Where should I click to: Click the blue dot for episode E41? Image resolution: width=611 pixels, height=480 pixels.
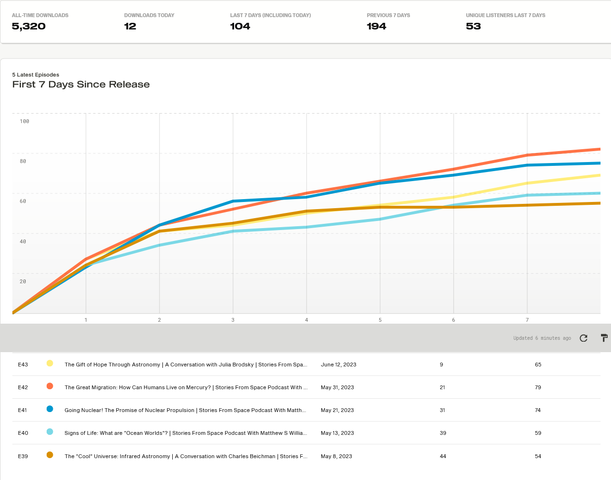pyautogui.click(x=50, y=409)
